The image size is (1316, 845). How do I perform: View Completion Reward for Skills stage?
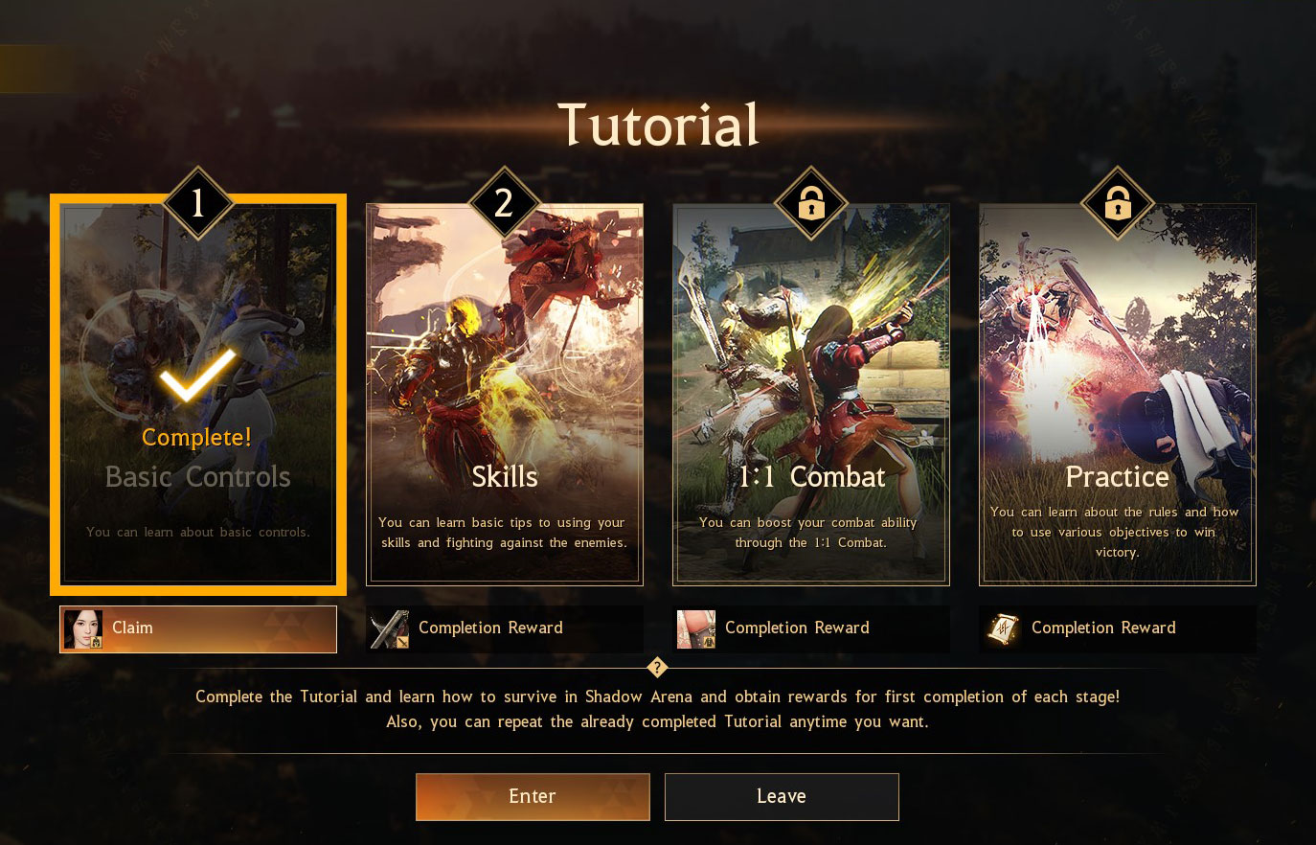[x=505, y=629]
